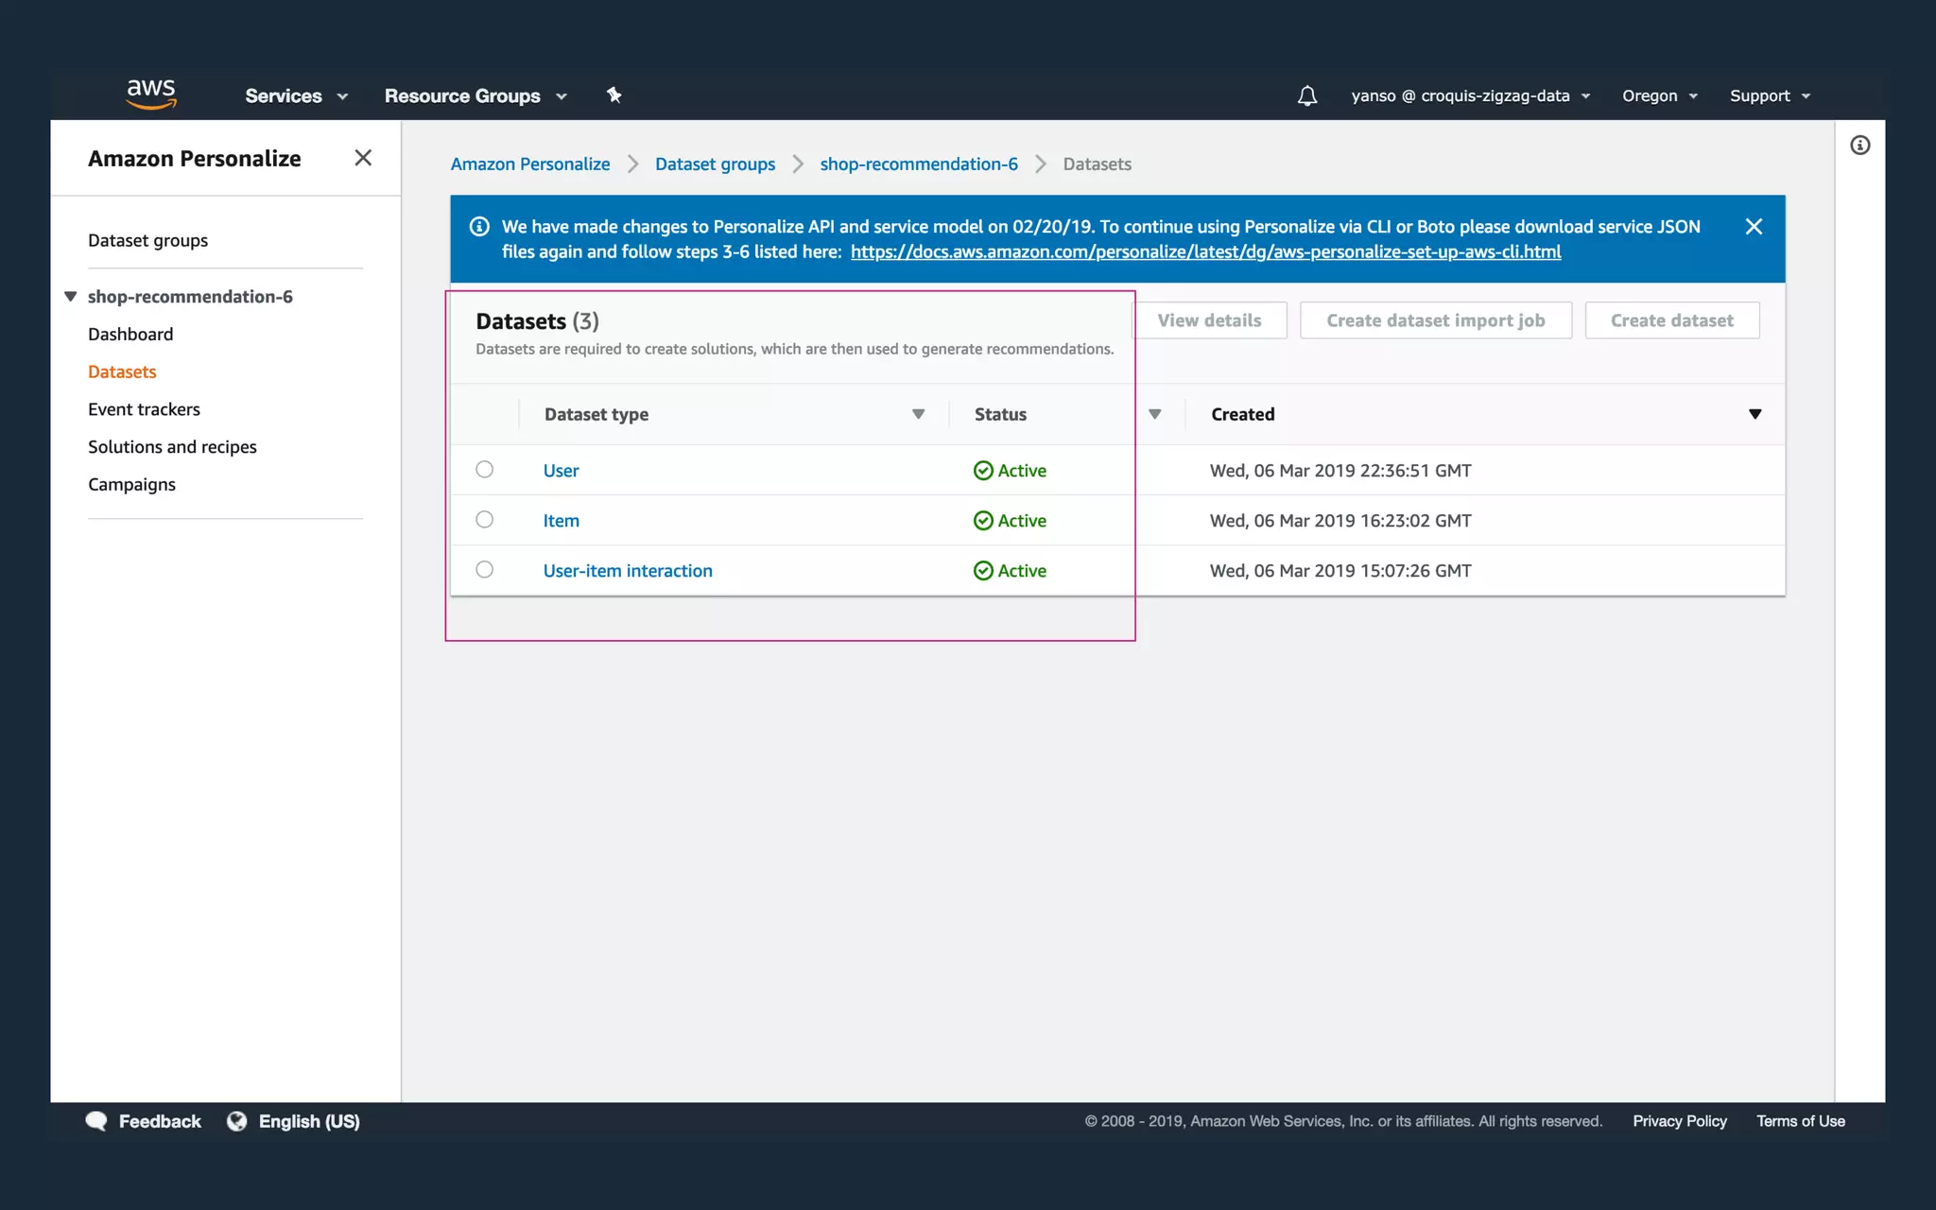
Task: Go to Event trackers in sidebar
Action: pos(144,409)
